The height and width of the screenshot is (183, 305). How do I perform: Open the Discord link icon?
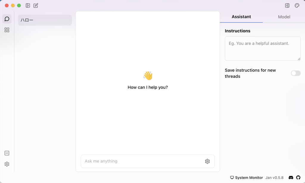pyautogui.click(x=291, y=178)
